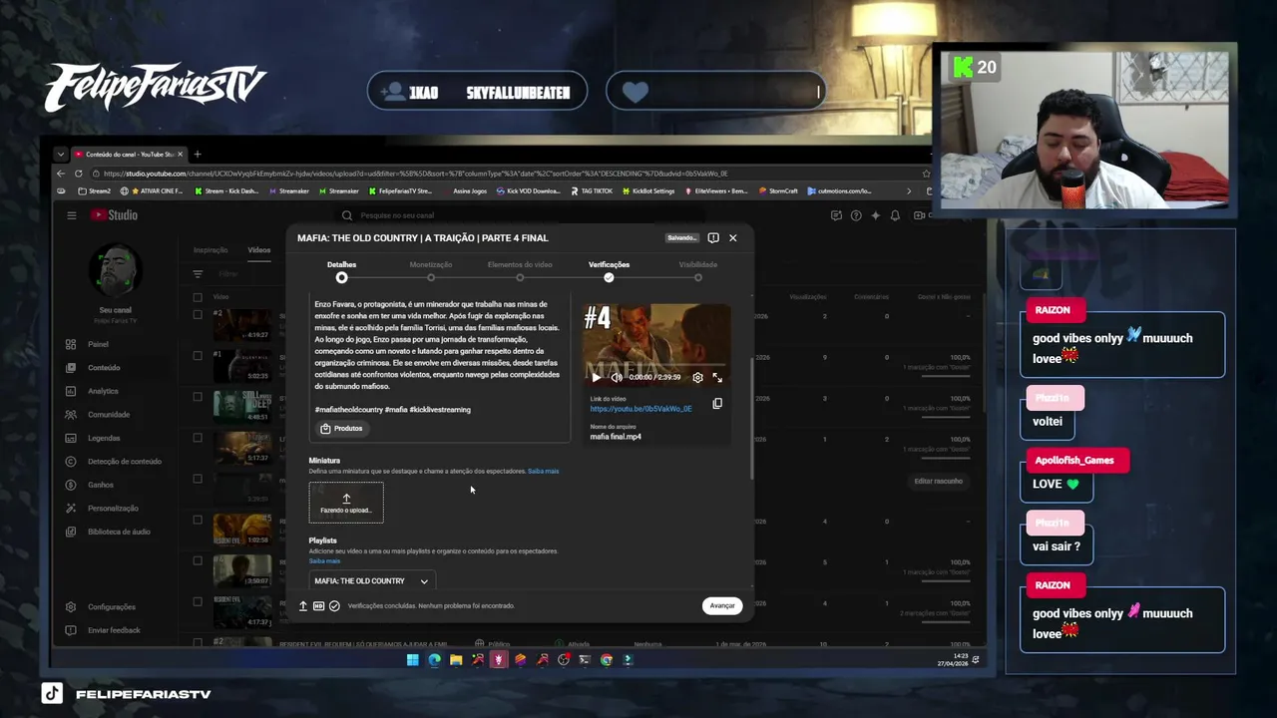Click the browser back arrow
The width and height of the screenshot is (1277, 718).
click(x=61, y=175)
